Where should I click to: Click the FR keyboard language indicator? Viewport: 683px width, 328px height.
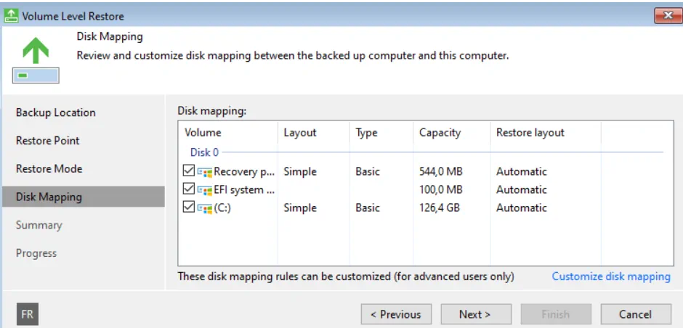(28, 314)
